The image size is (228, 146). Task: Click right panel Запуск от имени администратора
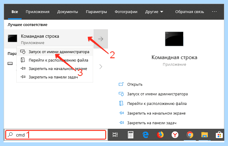[x=157, y=94]
